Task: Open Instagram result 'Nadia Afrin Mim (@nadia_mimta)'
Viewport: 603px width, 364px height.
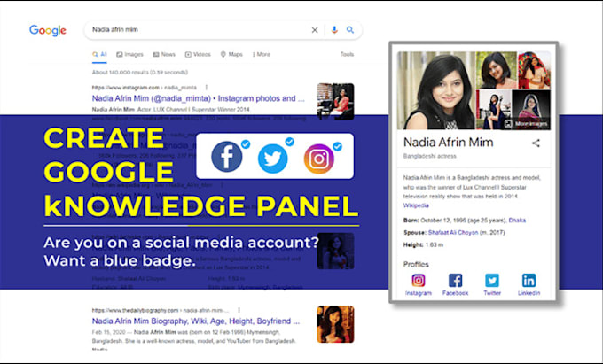Action: coord(198,98)
